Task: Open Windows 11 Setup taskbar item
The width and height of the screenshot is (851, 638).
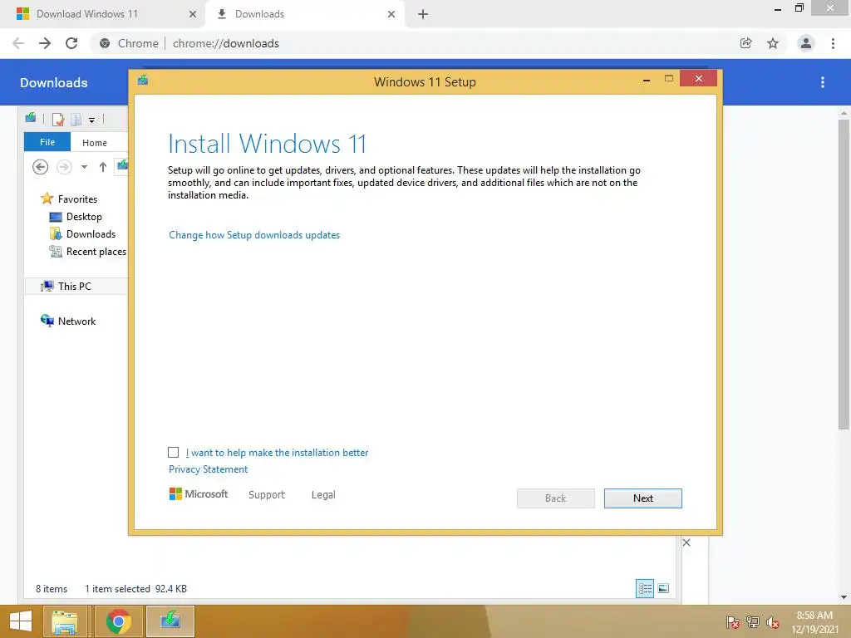Action: coord(170,621)
